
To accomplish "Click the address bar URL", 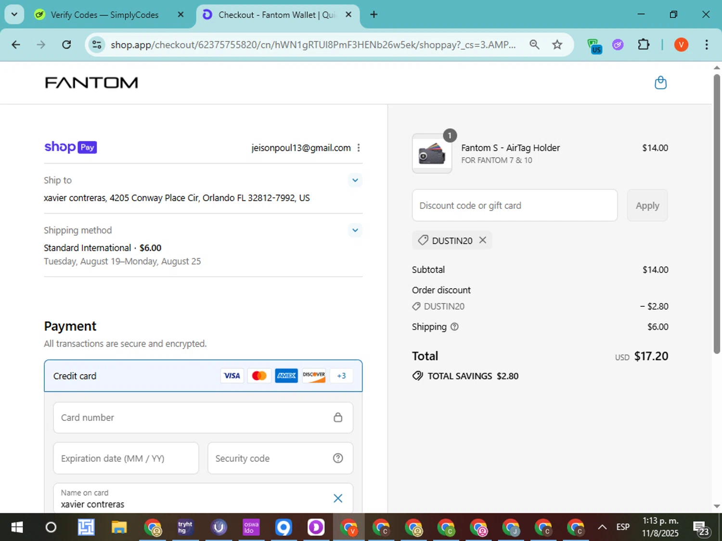I will tap(313, 45).
